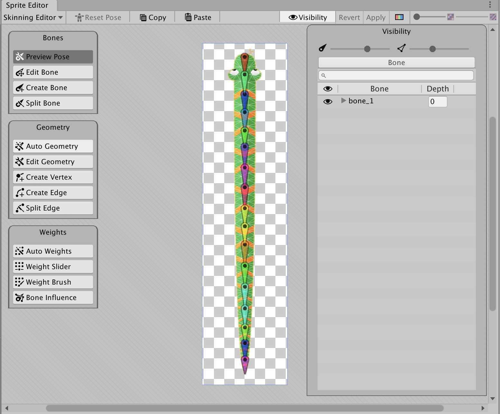
Task: Click the Paste button
Action: [198, 17]
